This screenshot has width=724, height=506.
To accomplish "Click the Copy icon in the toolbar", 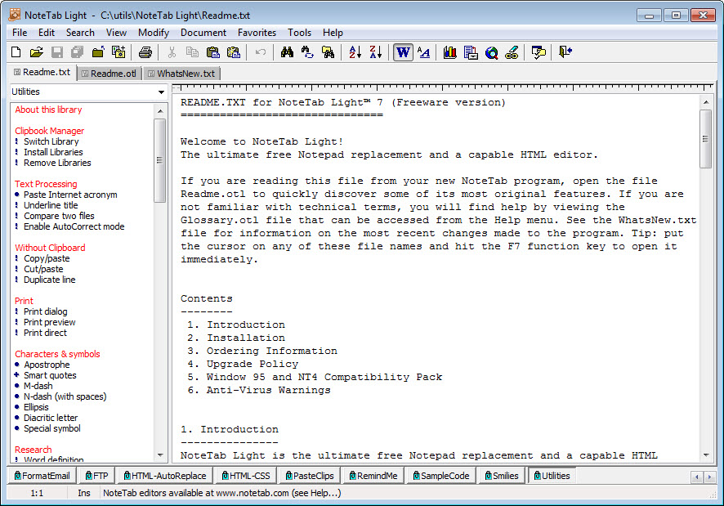I will pos(192,52).
